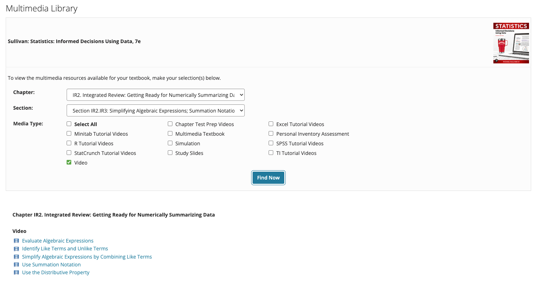This screenshot has height=281, width=534.
Task: Check the Simulation media type box
Action: [170, 143]
